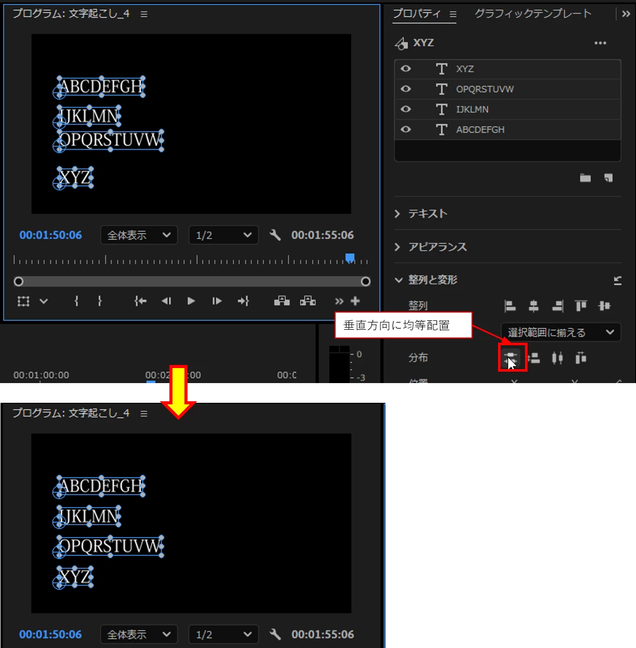The width and height of the screenshot is (636, 648).
Task: Open 選択範囲に揃える alignment dropdown
Action: point(561,332)
